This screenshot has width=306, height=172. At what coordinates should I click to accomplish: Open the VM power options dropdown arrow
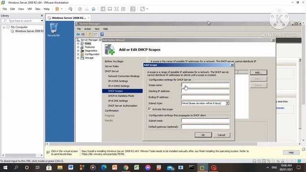pos(62,9)
